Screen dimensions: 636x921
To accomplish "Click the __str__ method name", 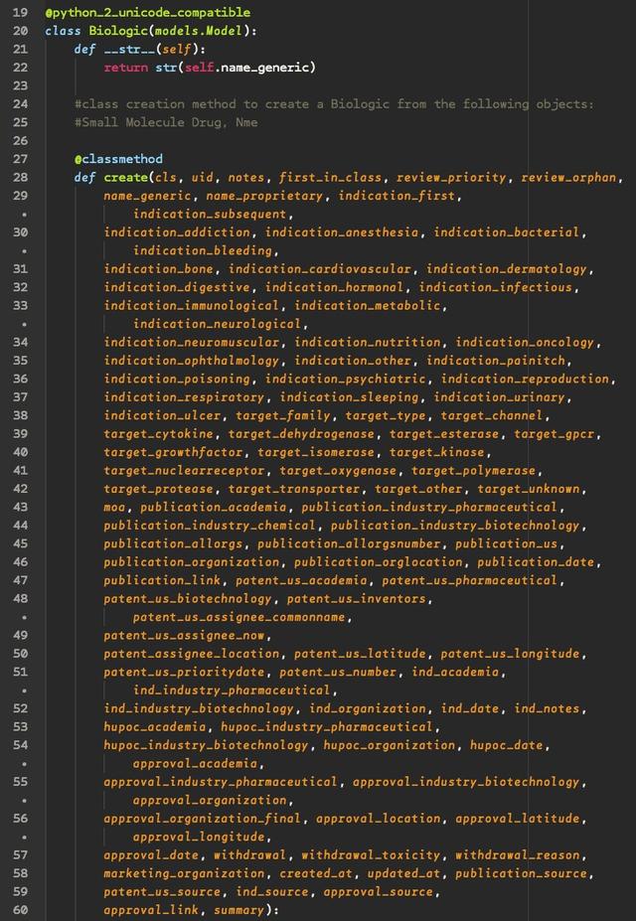I will pyautogui.click(x=130, y=50).
